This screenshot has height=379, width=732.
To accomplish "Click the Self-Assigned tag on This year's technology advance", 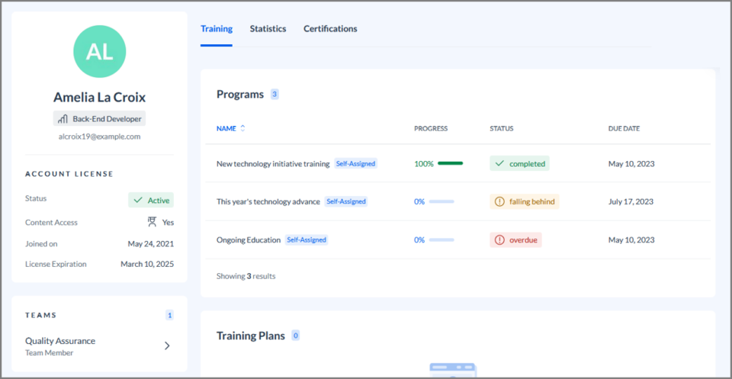I will [x=346, y=201].
